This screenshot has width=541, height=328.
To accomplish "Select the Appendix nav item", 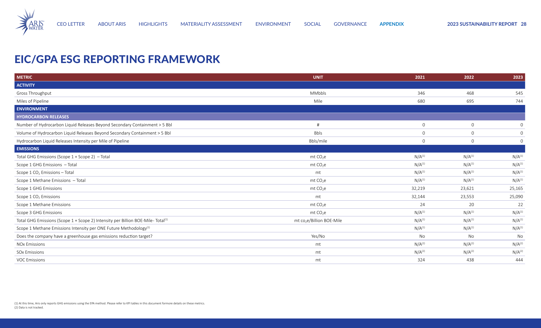I will point(392,24).
